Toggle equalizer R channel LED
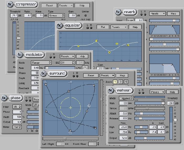This screenshot has width=184, height=150. (x=91, y=28)
